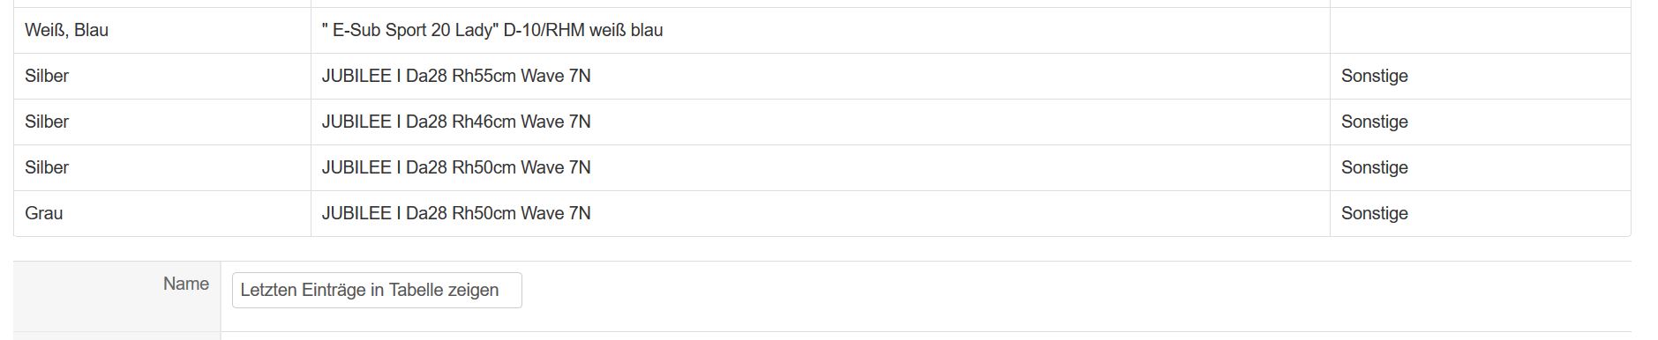
Task: Click the E-Sub Sport 20 Lady entry
Action: pyautogui.click(x=492, y=30)
